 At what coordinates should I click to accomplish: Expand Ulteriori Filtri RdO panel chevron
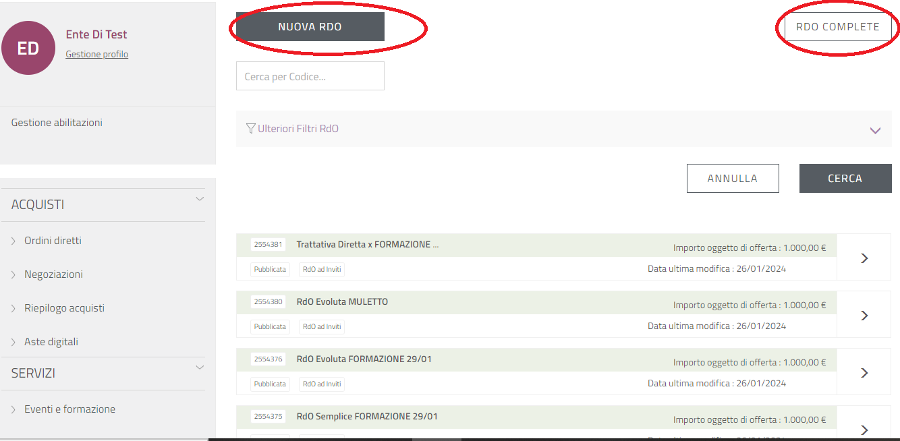tap(875, 130)
